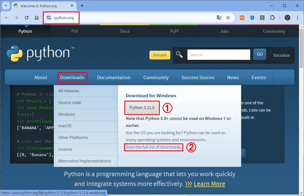The image size is (304, 196).
Task: Open the browser profile avatar
Action: coord(287,18)
